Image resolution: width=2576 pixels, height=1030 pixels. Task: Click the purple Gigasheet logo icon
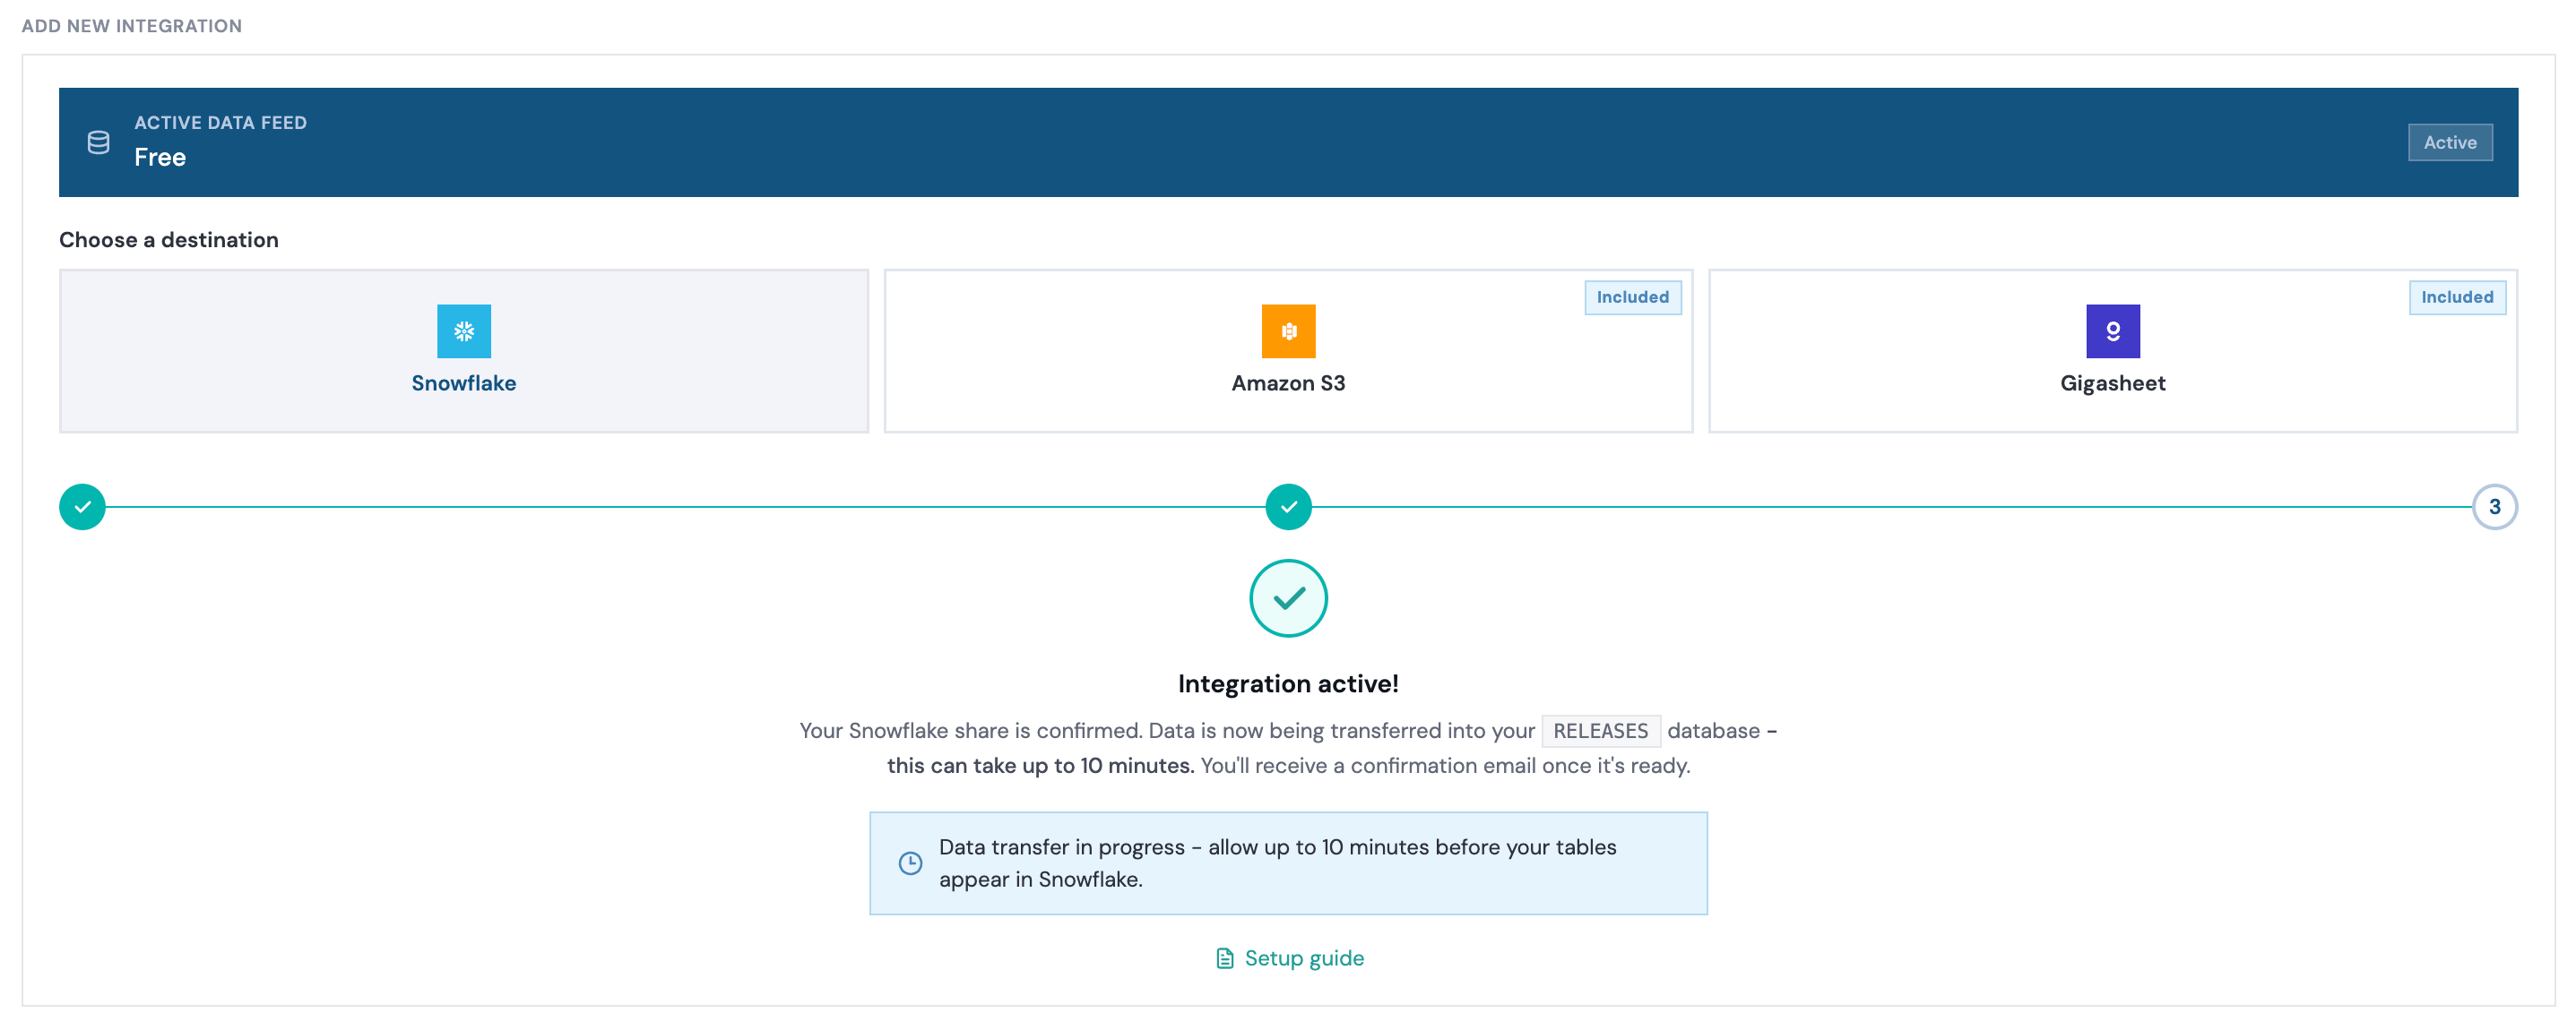(x=2113, y=330)
